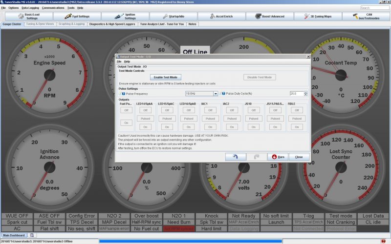Decrease Pulse Duty Cycle with down arrow
391x244 pixels.
click(x=306, y=95)
